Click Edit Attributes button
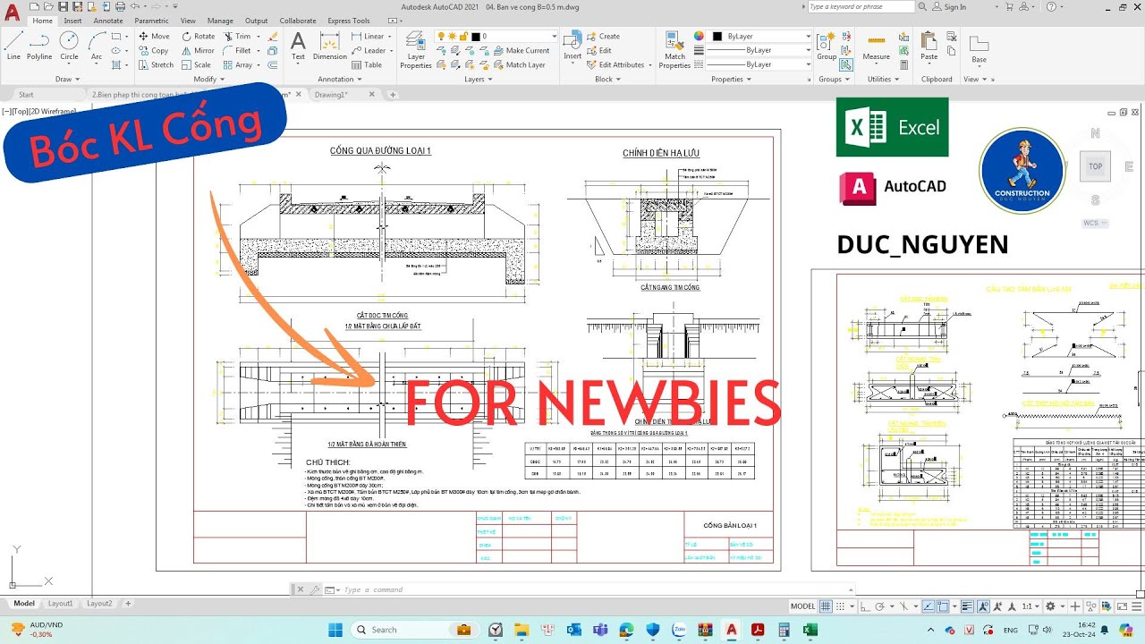Screen dimensions: 1145x644 pos(615,65)
